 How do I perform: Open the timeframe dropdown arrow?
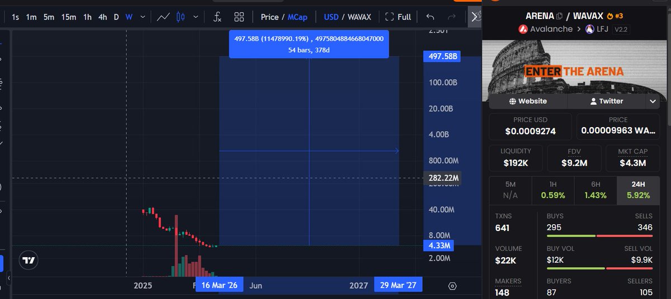(x=143, y=17)
